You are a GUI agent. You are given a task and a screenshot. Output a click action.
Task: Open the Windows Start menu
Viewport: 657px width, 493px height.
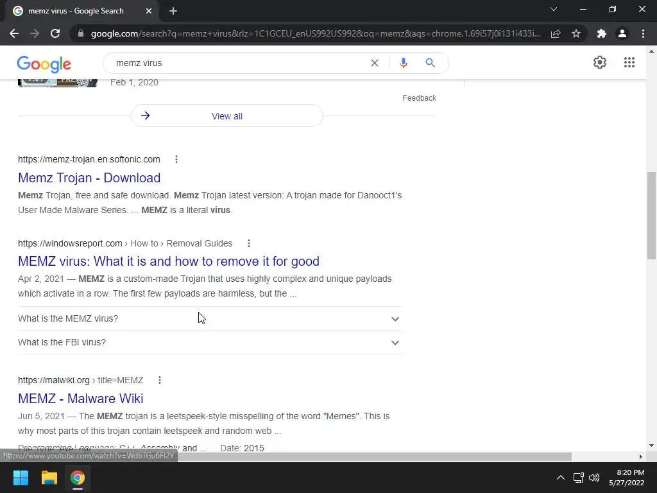21,478
